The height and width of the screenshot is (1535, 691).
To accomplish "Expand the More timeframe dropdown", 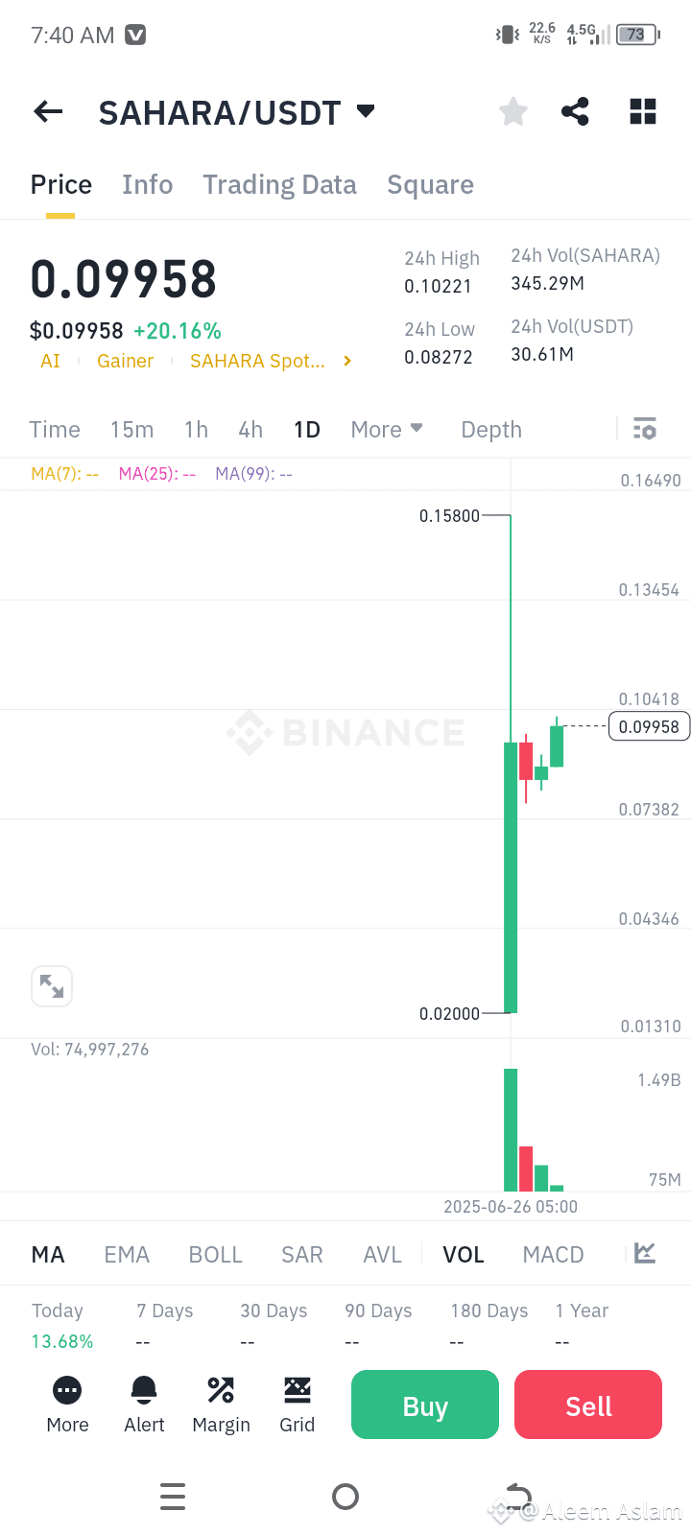I will [x=387, y=429].
